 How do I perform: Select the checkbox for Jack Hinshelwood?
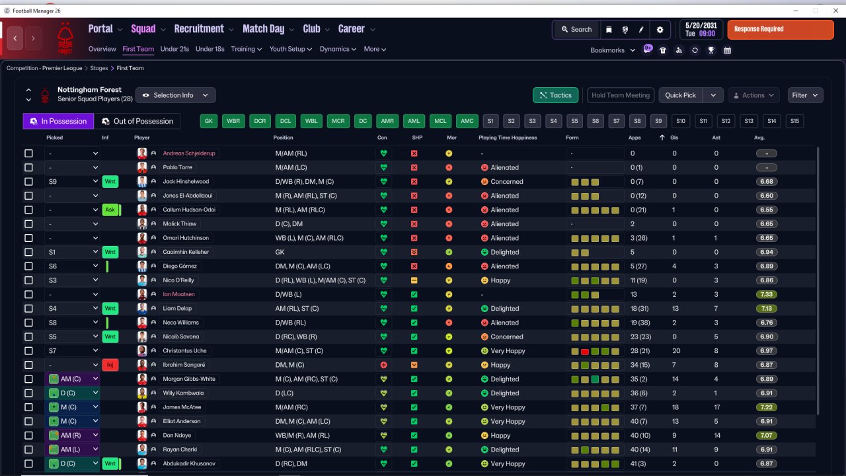click(28, 182)
